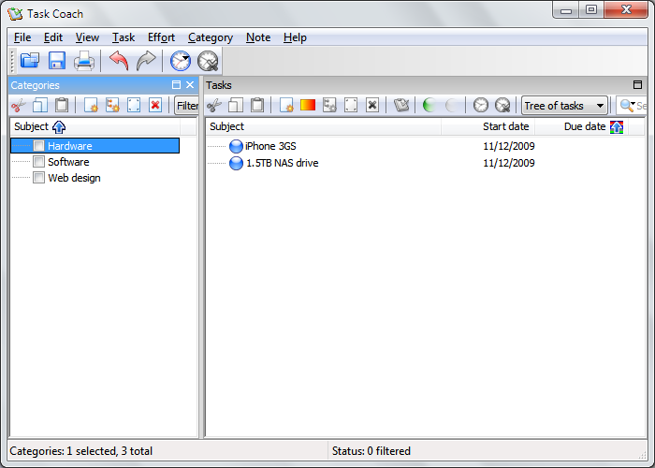
Task: Copy the selected task in Tasks toolbar
Action: (236, 105)
